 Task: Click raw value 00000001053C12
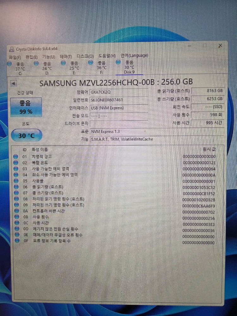point(199,187)
